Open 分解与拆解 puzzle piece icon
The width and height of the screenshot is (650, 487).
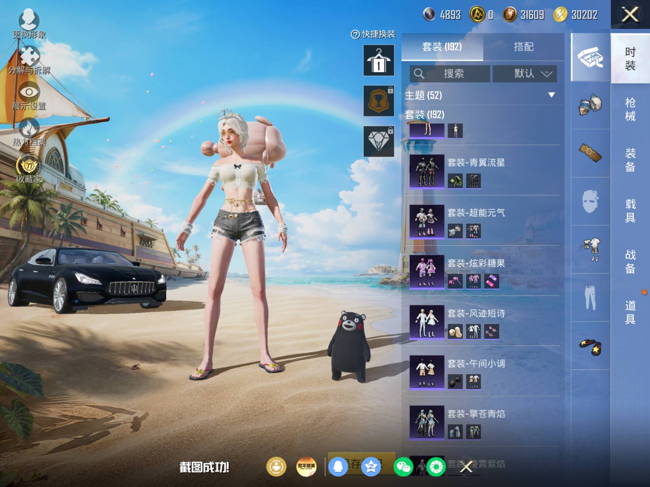click(x=29, y=56)
